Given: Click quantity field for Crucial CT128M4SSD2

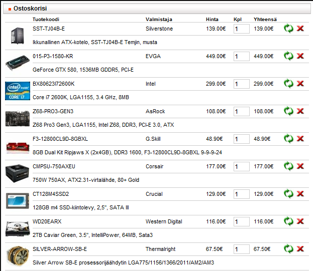Looking at the screenshot, I should tap(242, 194).
